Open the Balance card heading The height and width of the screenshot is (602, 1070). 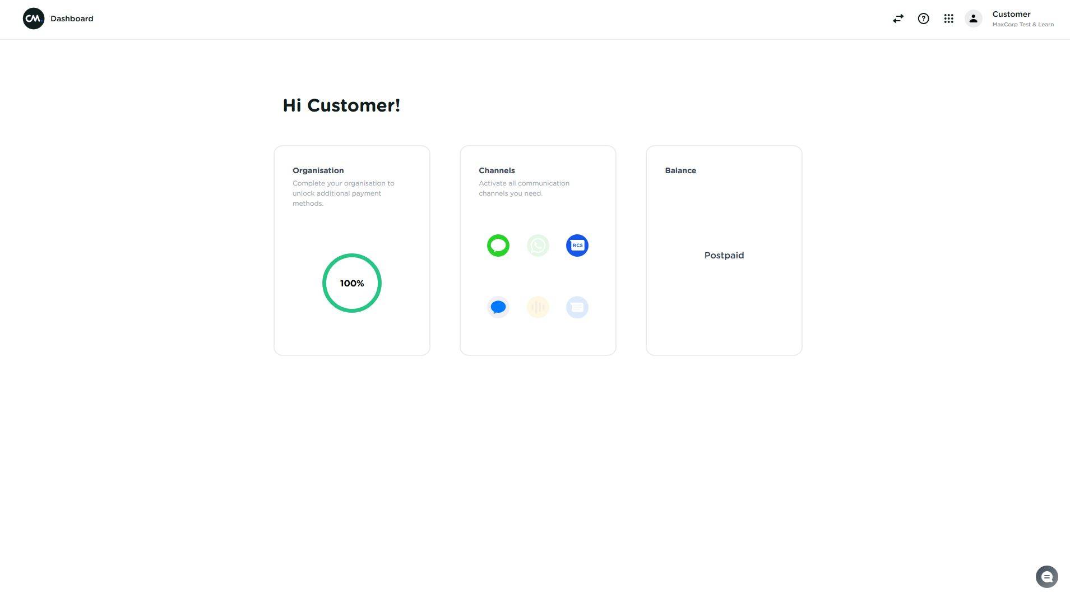[x=680, y=170]
